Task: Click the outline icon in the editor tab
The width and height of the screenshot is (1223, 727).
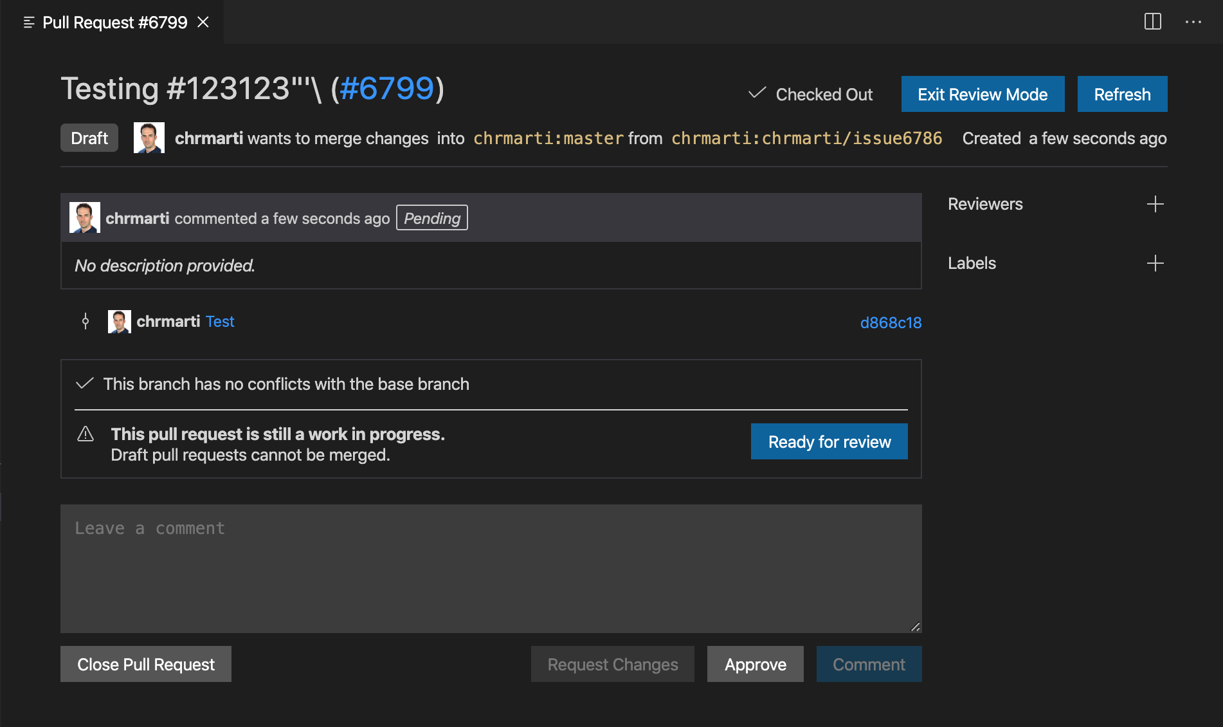Action: click(x=28, y=22)
